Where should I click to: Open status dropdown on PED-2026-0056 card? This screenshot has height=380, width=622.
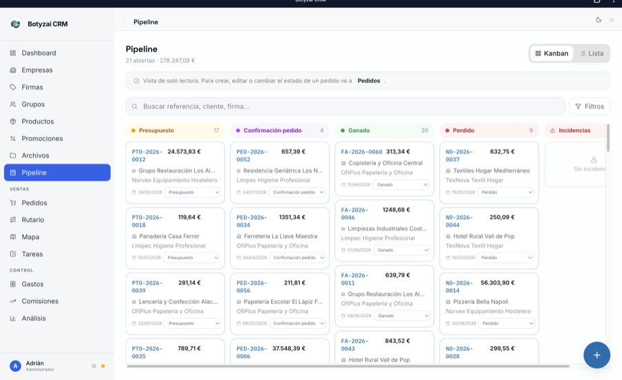coord(297,323)
